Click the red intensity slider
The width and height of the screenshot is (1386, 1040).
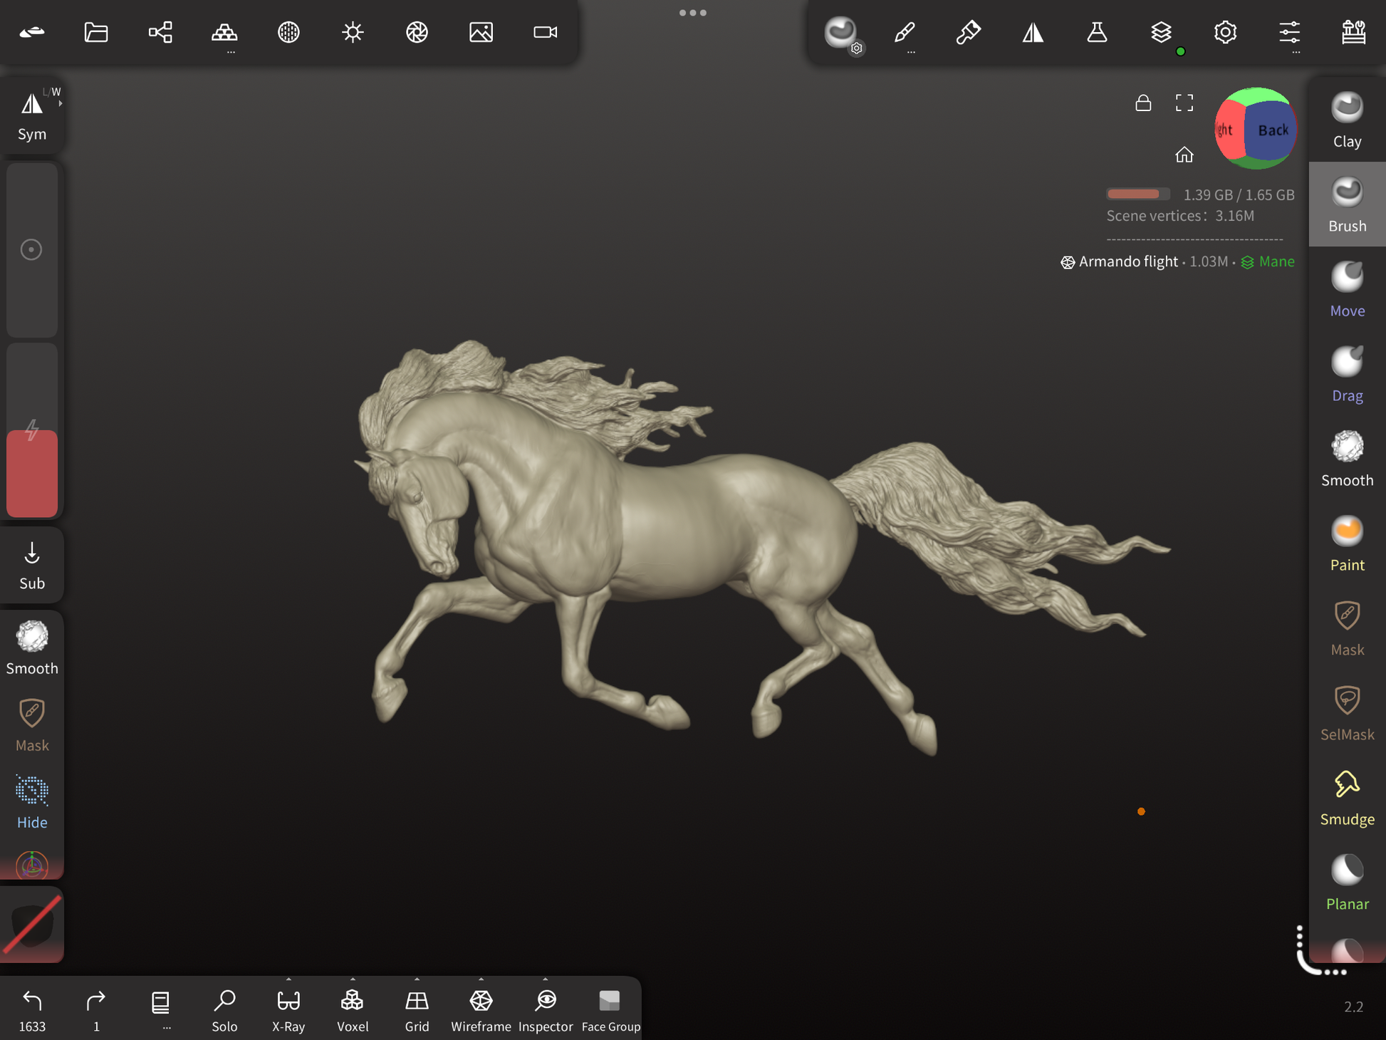tap(32, 472)
